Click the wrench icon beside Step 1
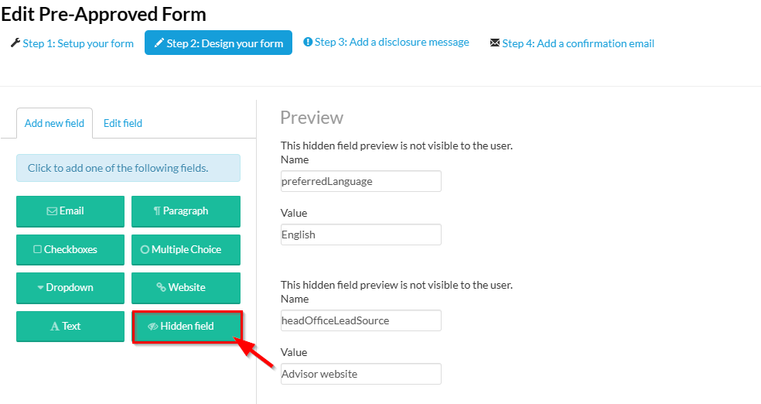The image size is (761, 404). pyautogui.click(x=15, y=43)
